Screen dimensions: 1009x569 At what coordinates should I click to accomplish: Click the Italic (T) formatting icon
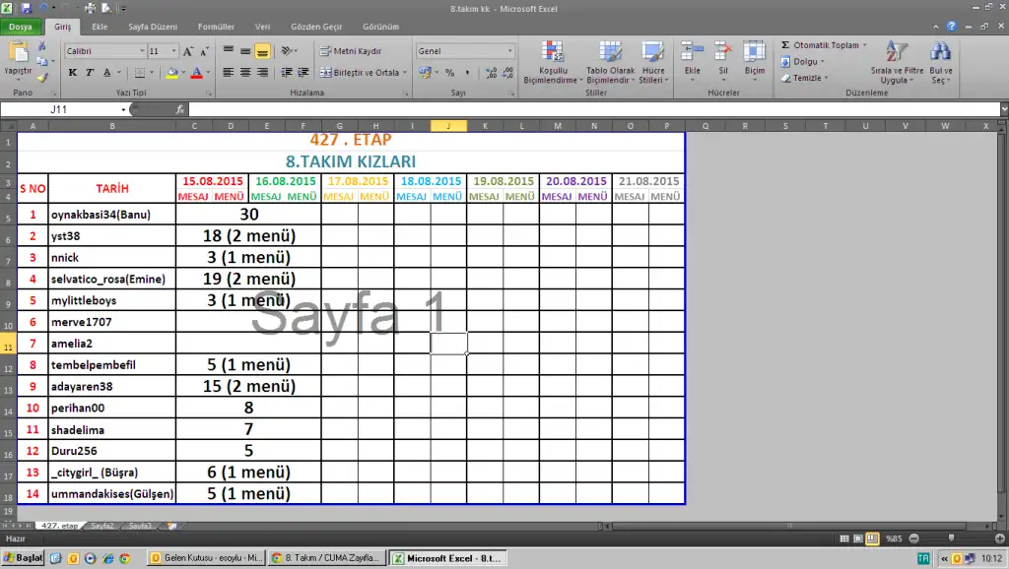pyautogui.click(x=90, y=73)
